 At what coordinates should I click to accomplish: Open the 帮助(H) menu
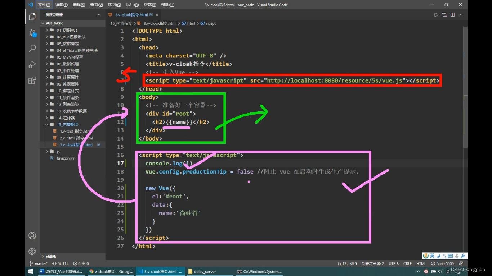coord(167,5)
